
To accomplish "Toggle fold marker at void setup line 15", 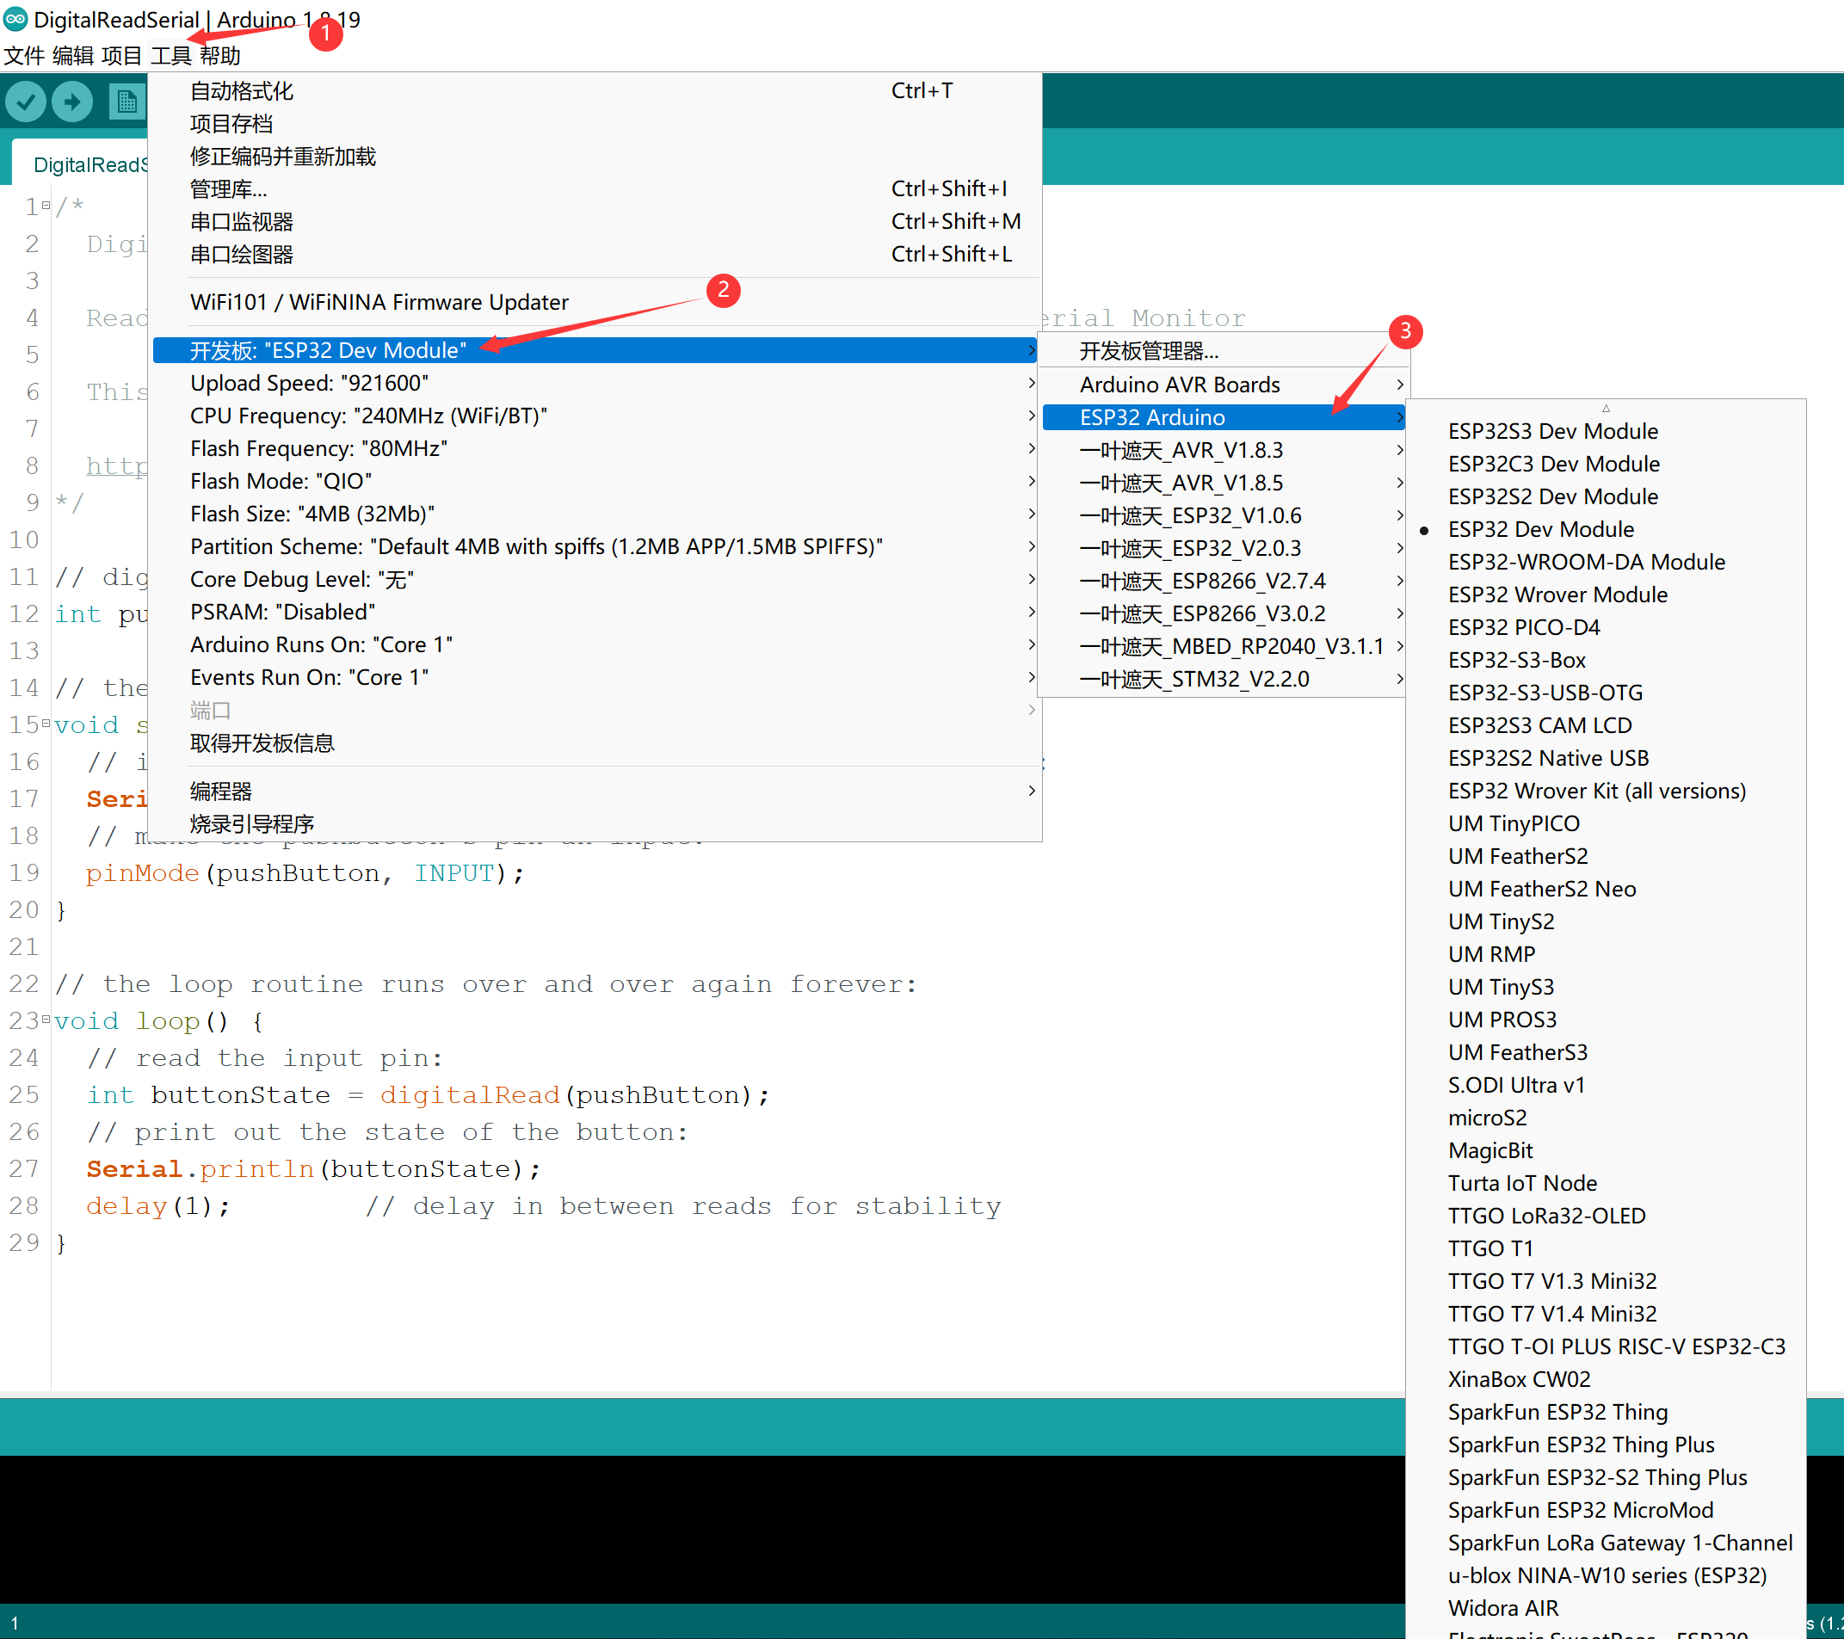I will pyautogui.click(x=45, y=724).
